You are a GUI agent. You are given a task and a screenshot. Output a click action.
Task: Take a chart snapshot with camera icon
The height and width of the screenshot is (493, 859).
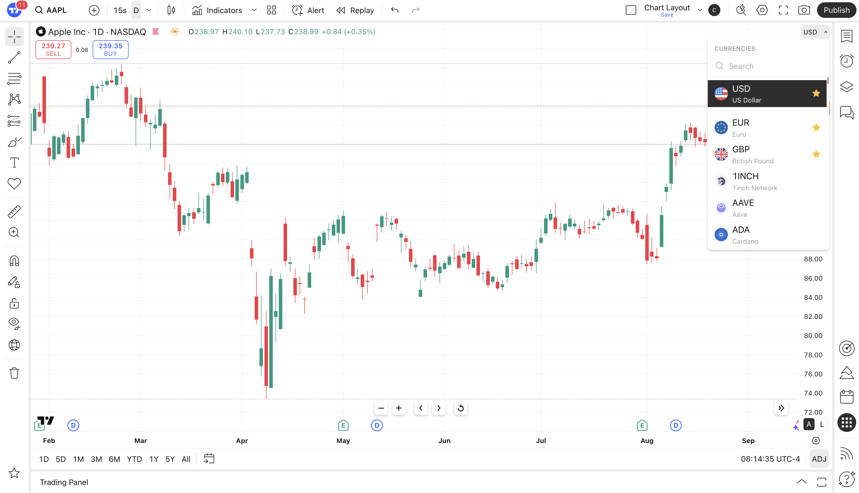[804, 10]
